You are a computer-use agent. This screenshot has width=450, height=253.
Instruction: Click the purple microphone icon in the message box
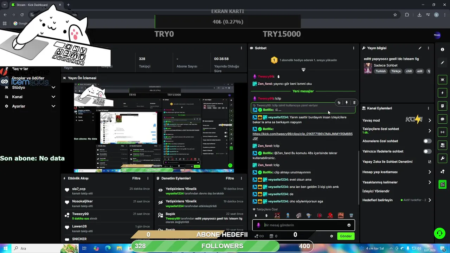[258, 225]
